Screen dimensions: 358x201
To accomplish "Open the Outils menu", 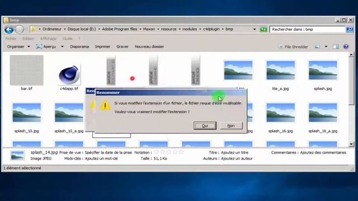I will 68,39.
